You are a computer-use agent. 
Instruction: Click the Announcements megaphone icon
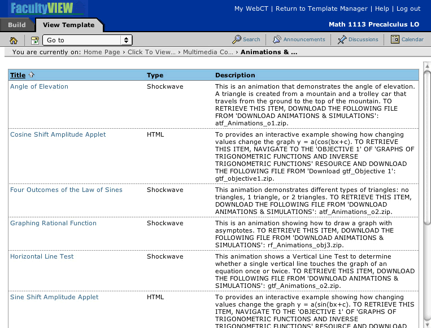click(277, 40)
